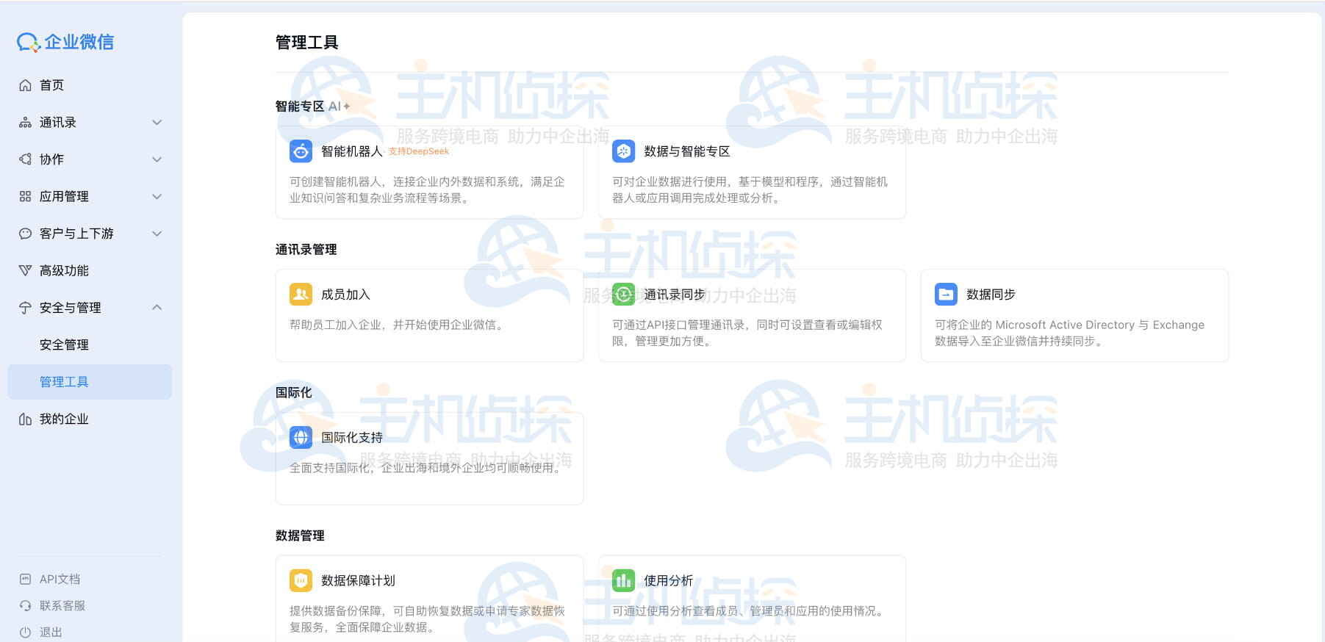
Task: Click the 成员加入 yellow icon
Action: (x=301, y=295)
